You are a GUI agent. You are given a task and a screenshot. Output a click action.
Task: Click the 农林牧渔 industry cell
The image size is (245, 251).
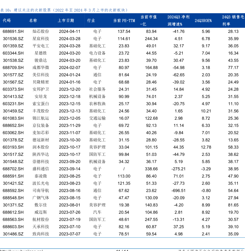tap(97, 104)
